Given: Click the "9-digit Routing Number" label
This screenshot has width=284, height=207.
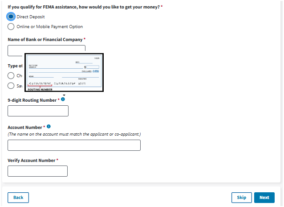Looking at the screenshot, I should point(32,100).
